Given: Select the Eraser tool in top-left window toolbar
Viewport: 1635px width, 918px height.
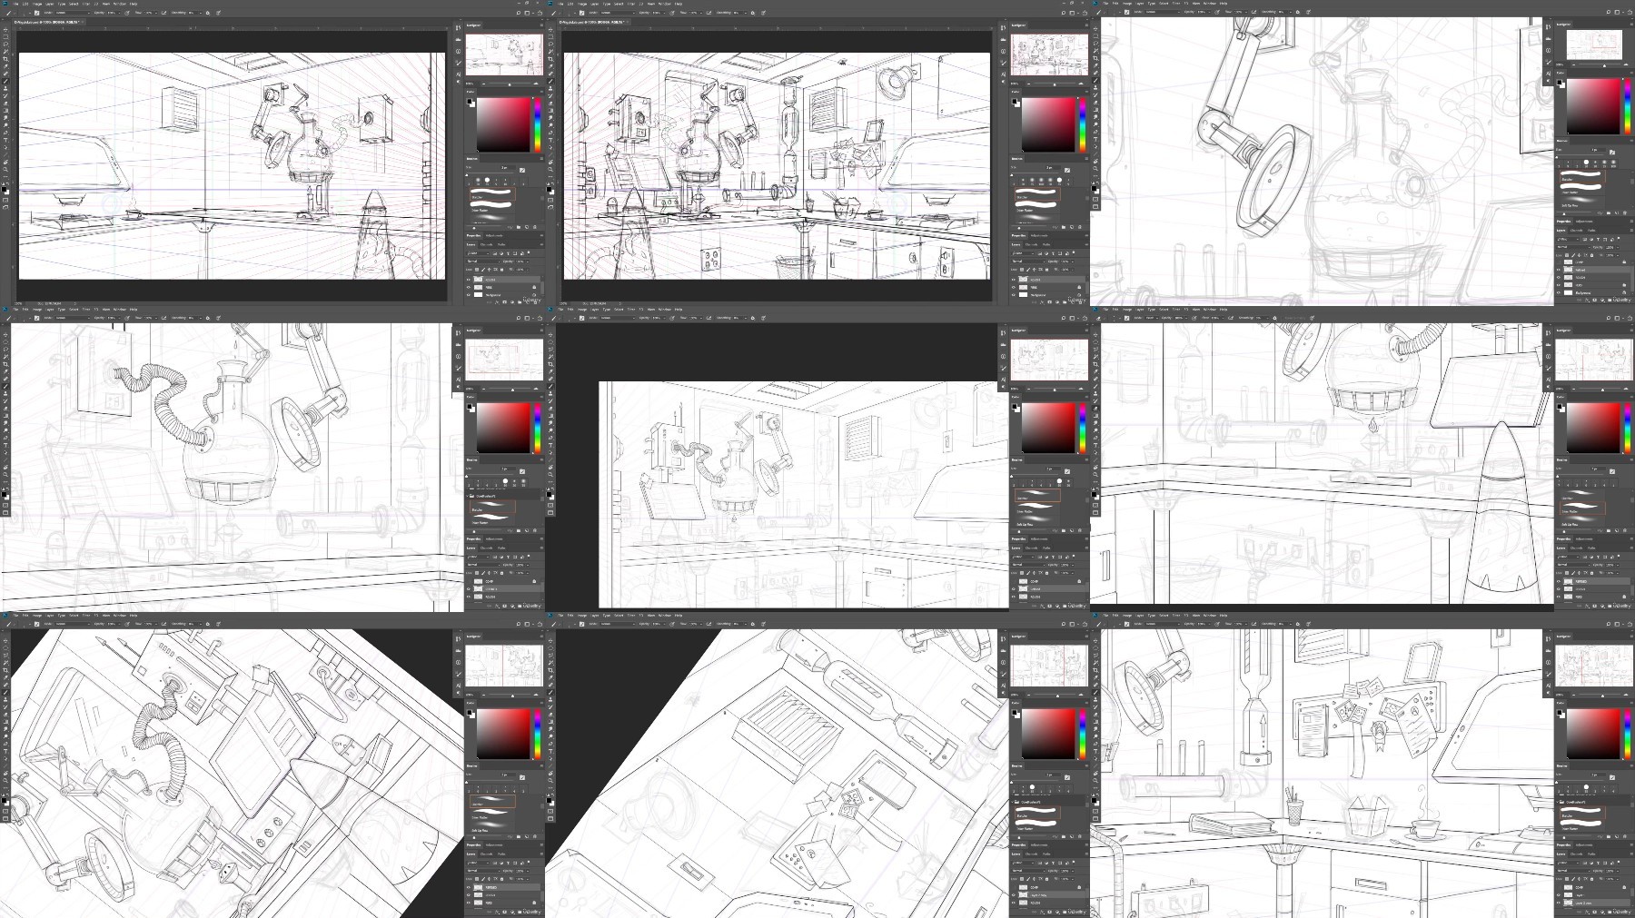Looking at the screenshot, I should tap(5, 102).
